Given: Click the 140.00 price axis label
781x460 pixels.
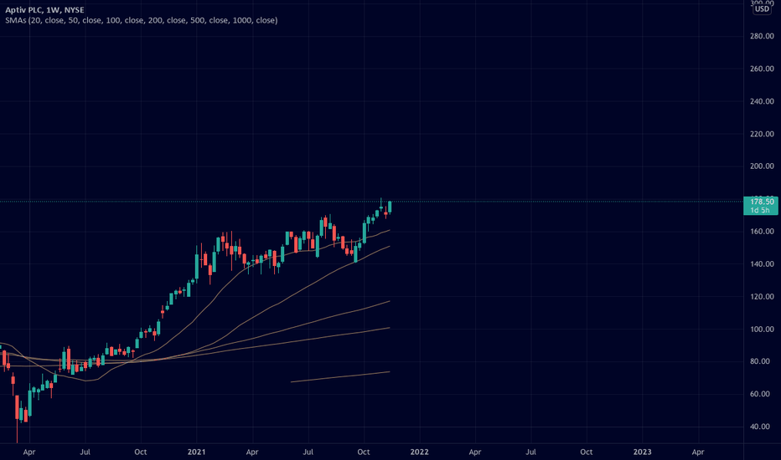Looking at the screenshot, I should click(x=762, y=264).
